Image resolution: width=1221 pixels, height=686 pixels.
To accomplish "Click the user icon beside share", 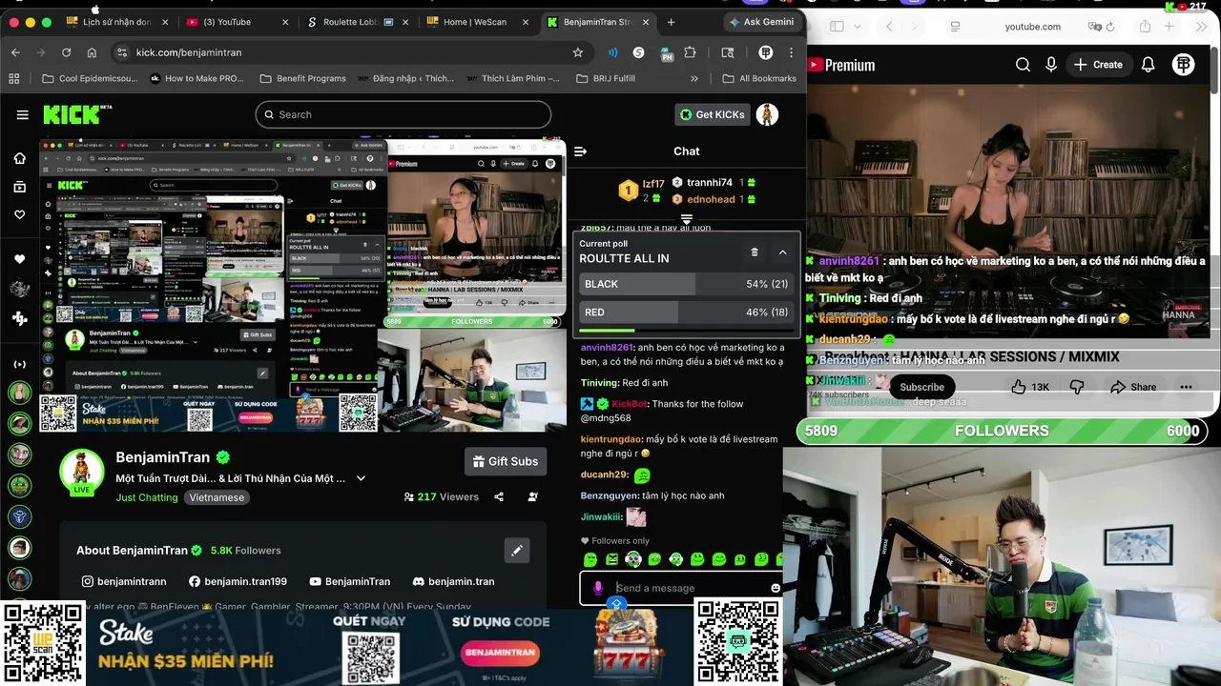I will pos(532,496).
